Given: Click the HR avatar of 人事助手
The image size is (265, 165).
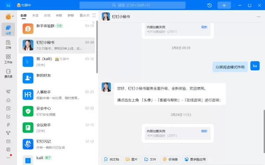Looking at the screenshot, I should [x=28, y=95].
